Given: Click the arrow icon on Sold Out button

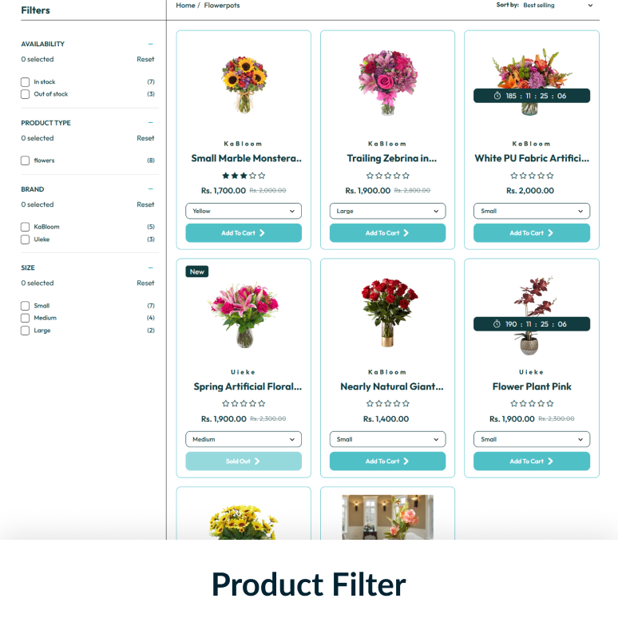Looking at the screenshot, I should coord(257,462).
